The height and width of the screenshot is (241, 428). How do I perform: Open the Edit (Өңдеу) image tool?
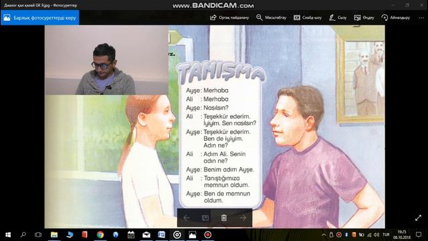(364, 17)
